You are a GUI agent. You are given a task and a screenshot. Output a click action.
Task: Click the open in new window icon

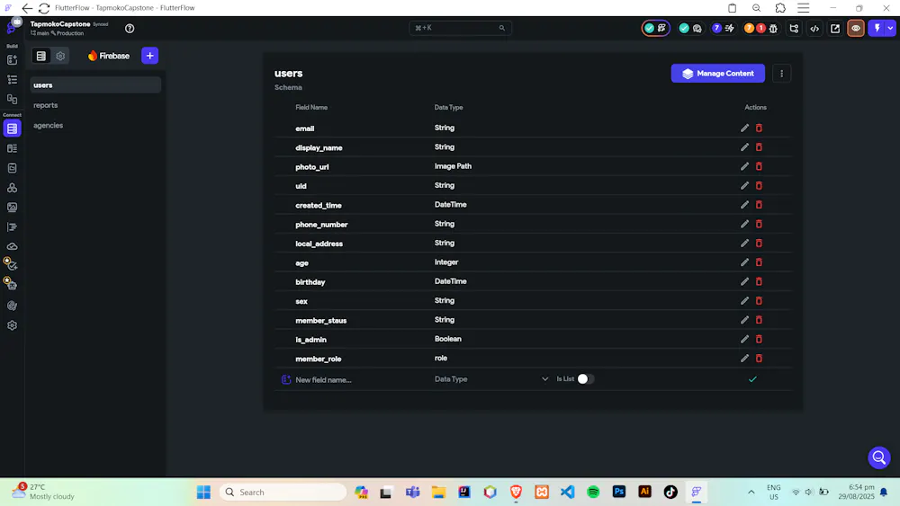coord(835,28)
